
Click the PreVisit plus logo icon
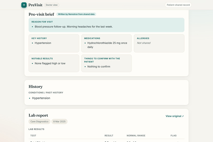24,5
